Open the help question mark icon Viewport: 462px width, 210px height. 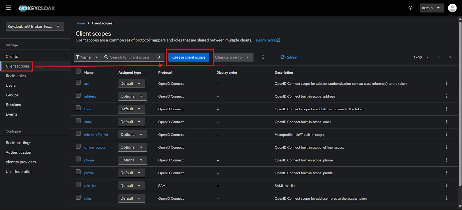(x=410, y=8)
